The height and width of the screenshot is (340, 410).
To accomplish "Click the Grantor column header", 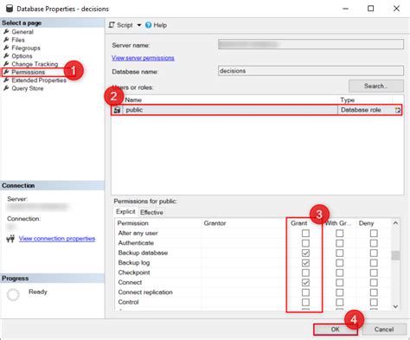I will pos(215,223).
